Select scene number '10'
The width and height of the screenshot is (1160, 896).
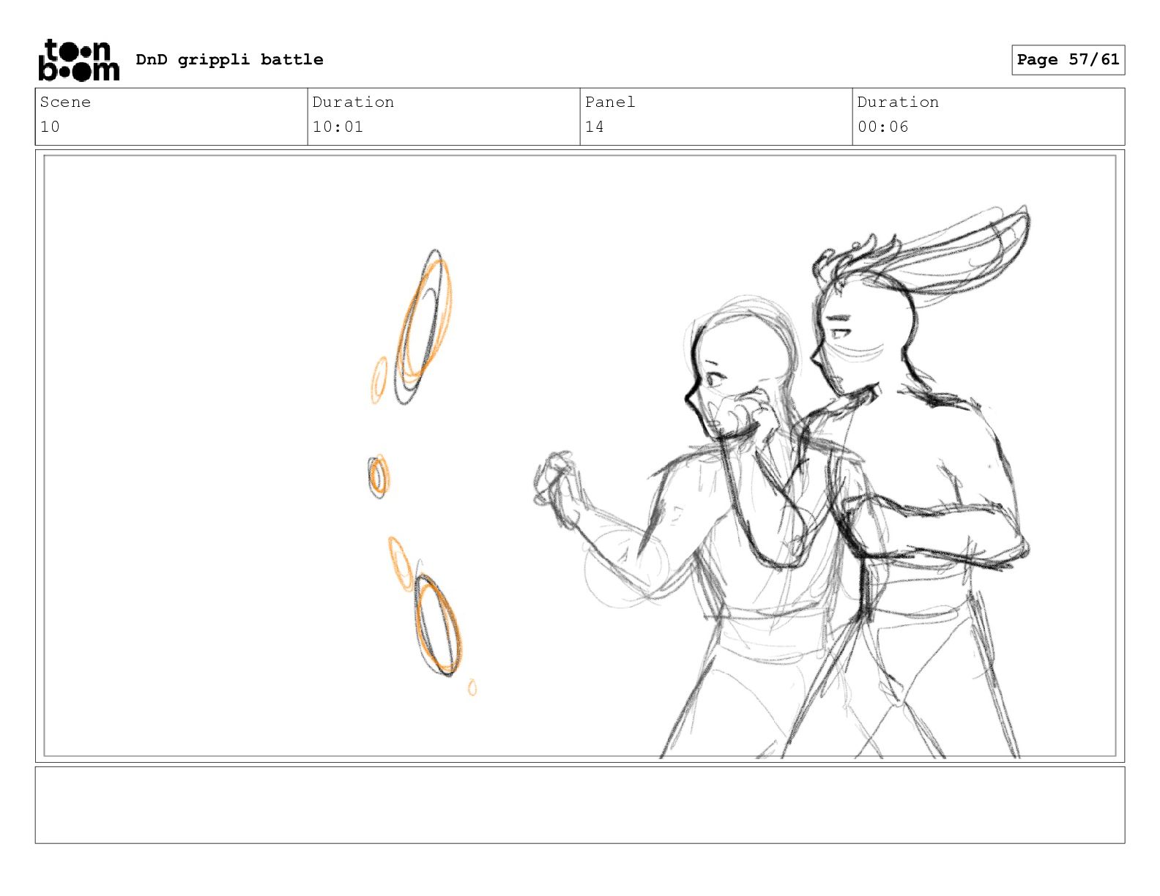tap(50, 127)
